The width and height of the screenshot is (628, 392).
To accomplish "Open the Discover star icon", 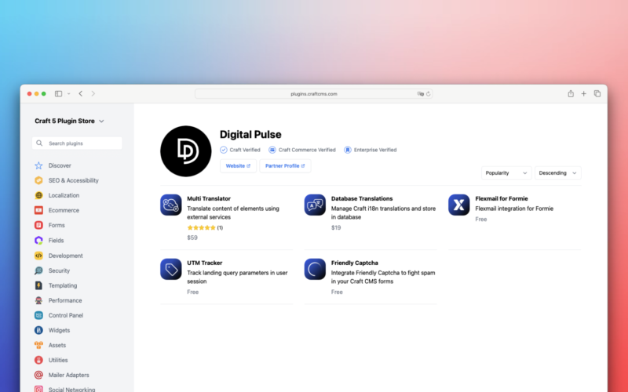I will (x=38, y=165).
